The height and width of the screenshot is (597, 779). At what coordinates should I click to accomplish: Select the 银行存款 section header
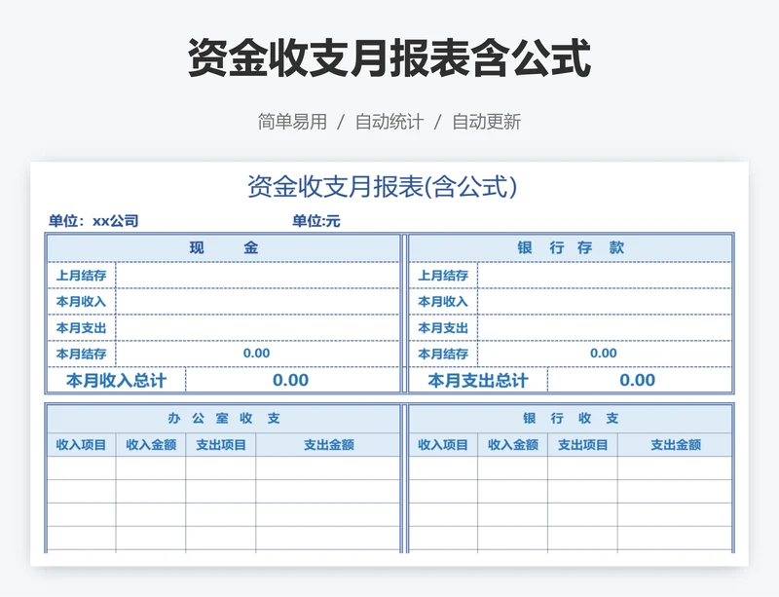pyautogui.click(x=571, y=247)
